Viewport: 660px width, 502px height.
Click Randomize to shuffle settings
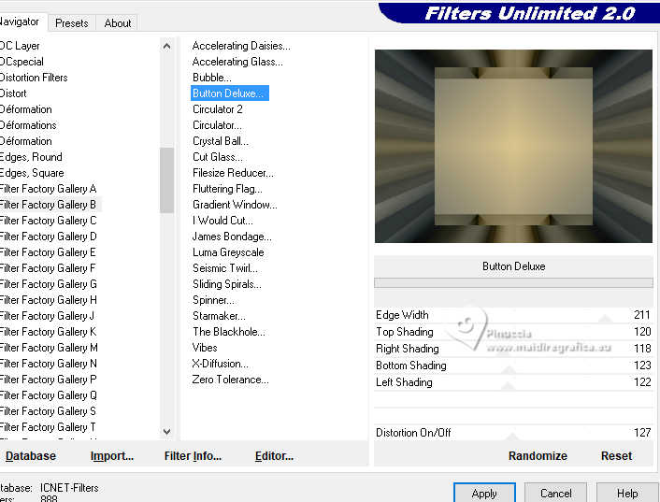[538, 455]
